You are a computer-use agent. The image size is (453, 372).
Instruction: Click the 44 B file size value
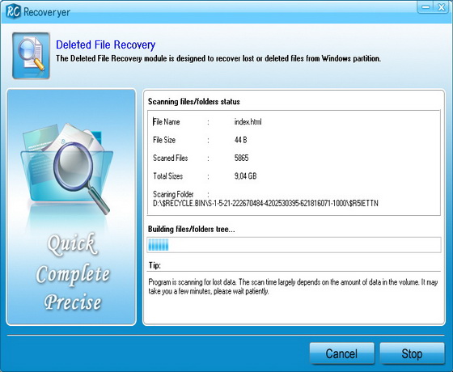coord(241,140)
